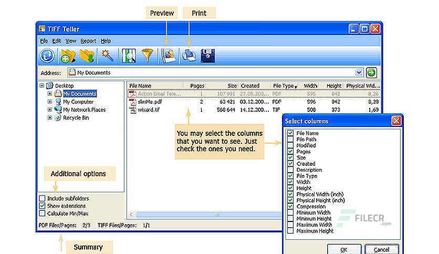Viewport: 439px width, 254px height.
Task: Expand My Network Places tree node
Action: click(x=49, y=109)
